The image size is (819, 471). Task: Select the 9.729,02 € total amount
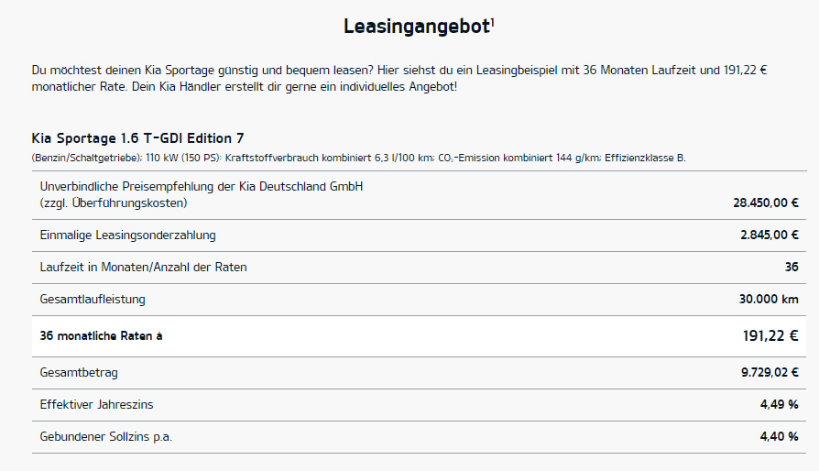click(x=770, y=373)
